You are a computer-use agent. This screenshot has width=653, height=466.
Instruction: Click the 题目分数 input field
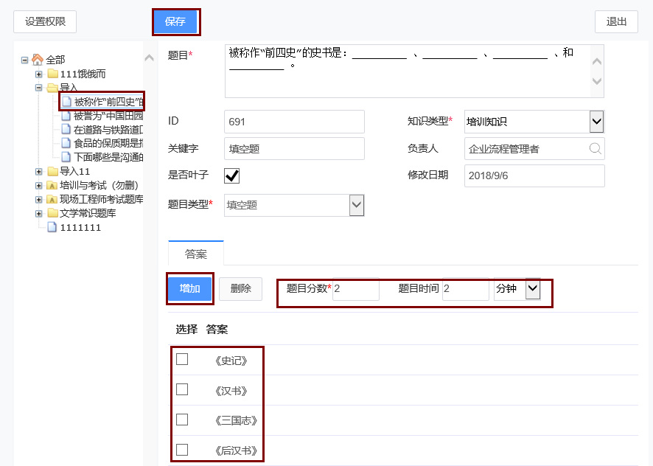(355, 290)
